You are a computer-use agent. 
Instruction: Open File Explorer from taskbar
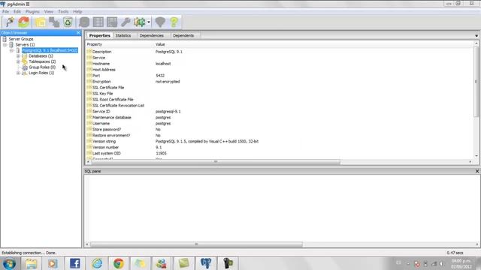31,263
